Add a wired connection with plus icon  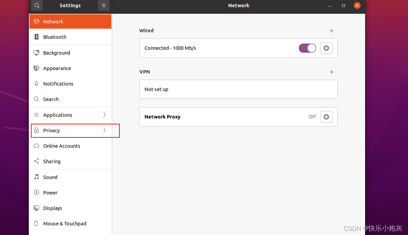click(331, 31)
